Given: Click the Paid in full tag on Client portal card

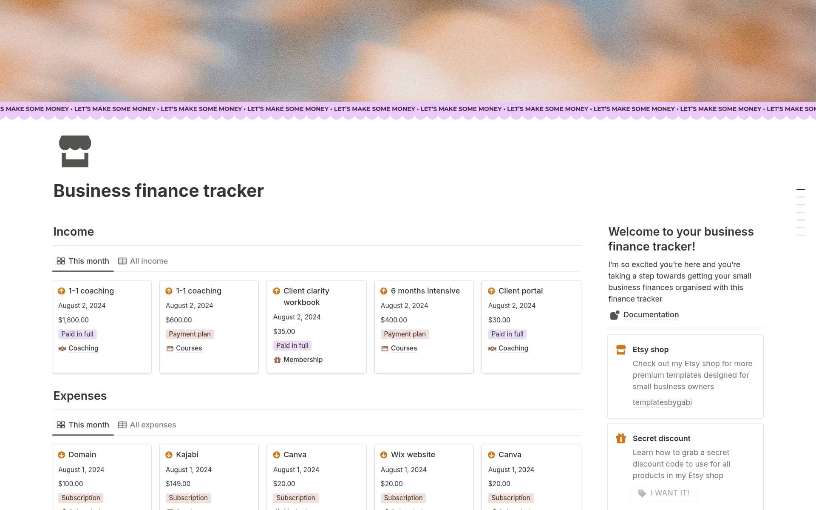Looking at the screenshot, I should pyautogui.click(x=507, y=334).
